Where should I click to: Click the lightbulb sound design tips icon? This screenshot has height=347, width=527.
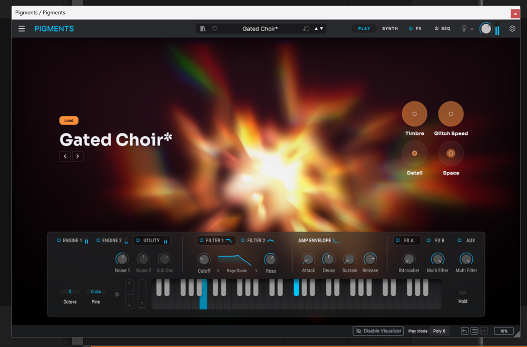(464, 29)
